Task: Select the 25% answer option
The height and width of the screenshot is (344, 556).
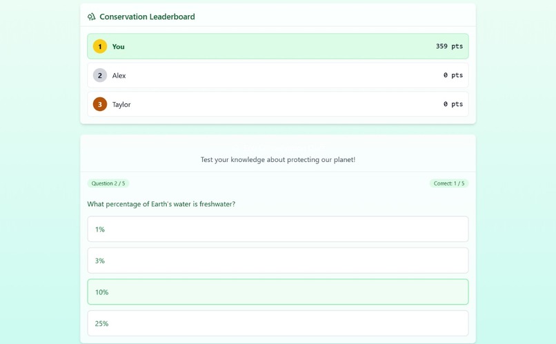Action: click(x=278, y=323)
